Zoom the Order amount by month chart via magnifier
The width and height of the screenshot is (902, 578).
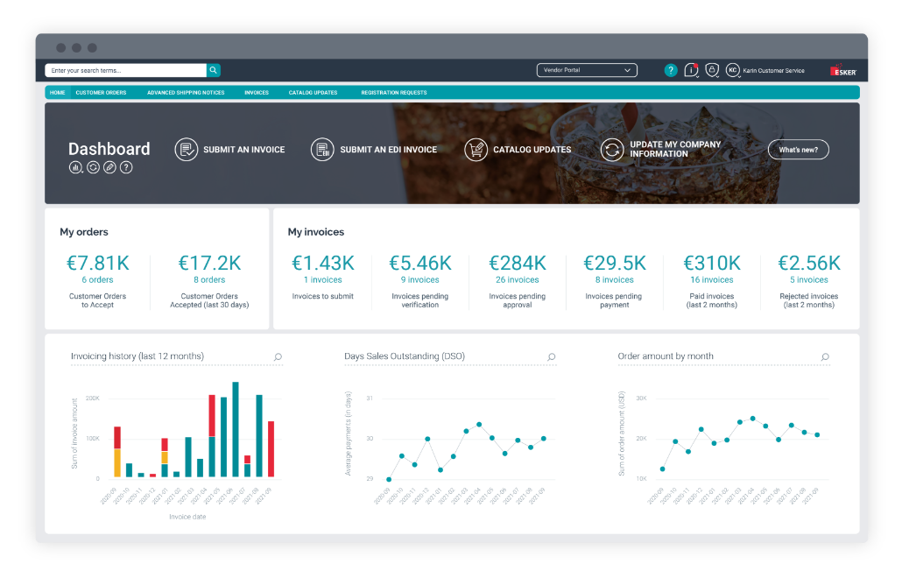(825, 357)
